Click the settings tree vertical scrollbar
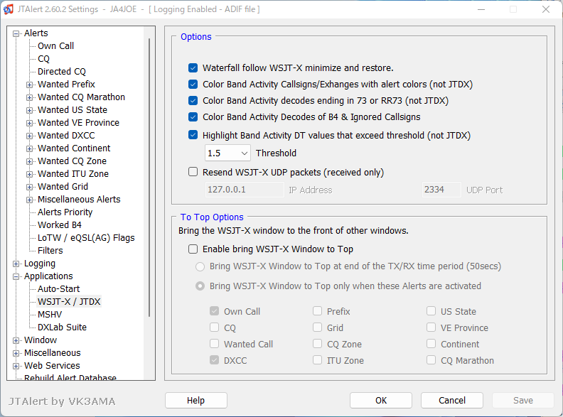563x417 pixels. [x=149, y=178]
